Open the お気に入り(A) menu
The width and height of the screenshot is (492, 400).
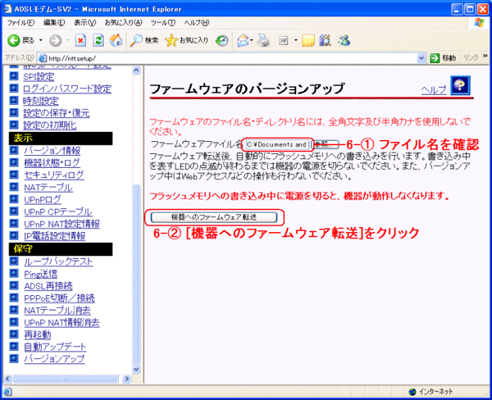click(123, 23)
